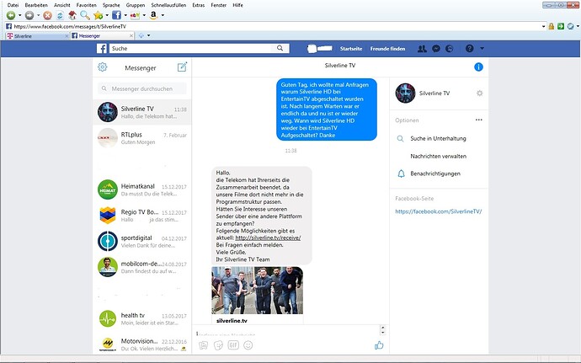Screen dimensions: 581x363
Task: Open the magnifier search tool in toolbar
Action: (x=85, y=15)
